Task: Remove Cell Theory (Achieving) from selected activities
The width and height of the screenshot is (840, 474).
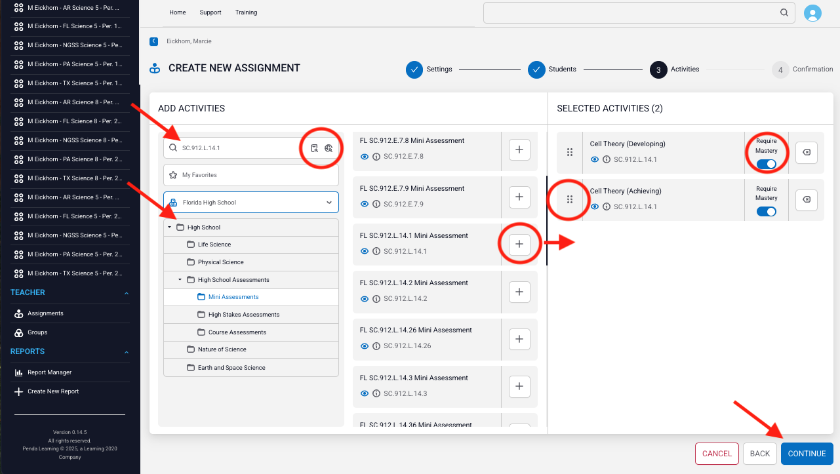Action: click(807, 199)
